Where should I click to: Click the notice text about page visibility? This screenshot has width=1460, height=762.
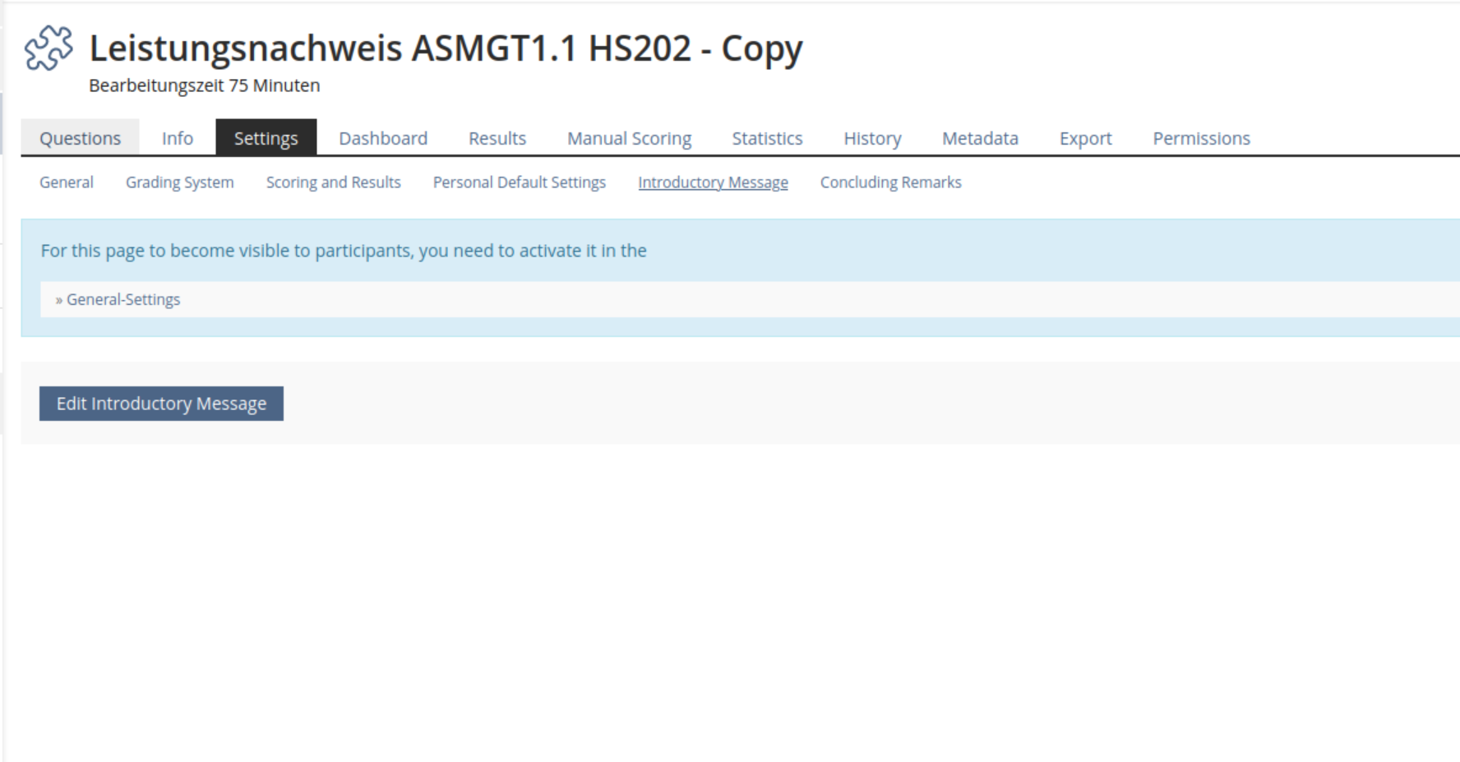pyautogui.click(x=344, y=251)
